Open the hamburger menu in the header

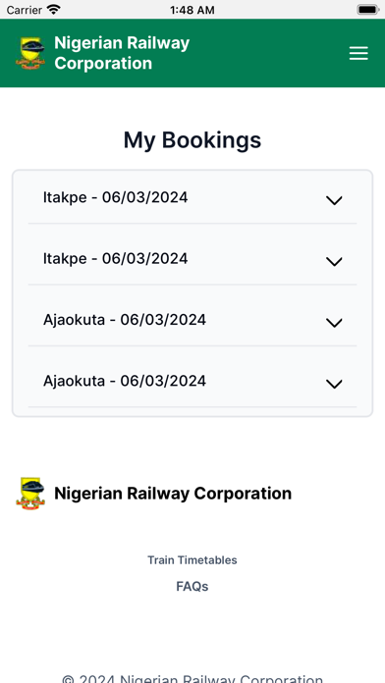(x=358, y=53)
